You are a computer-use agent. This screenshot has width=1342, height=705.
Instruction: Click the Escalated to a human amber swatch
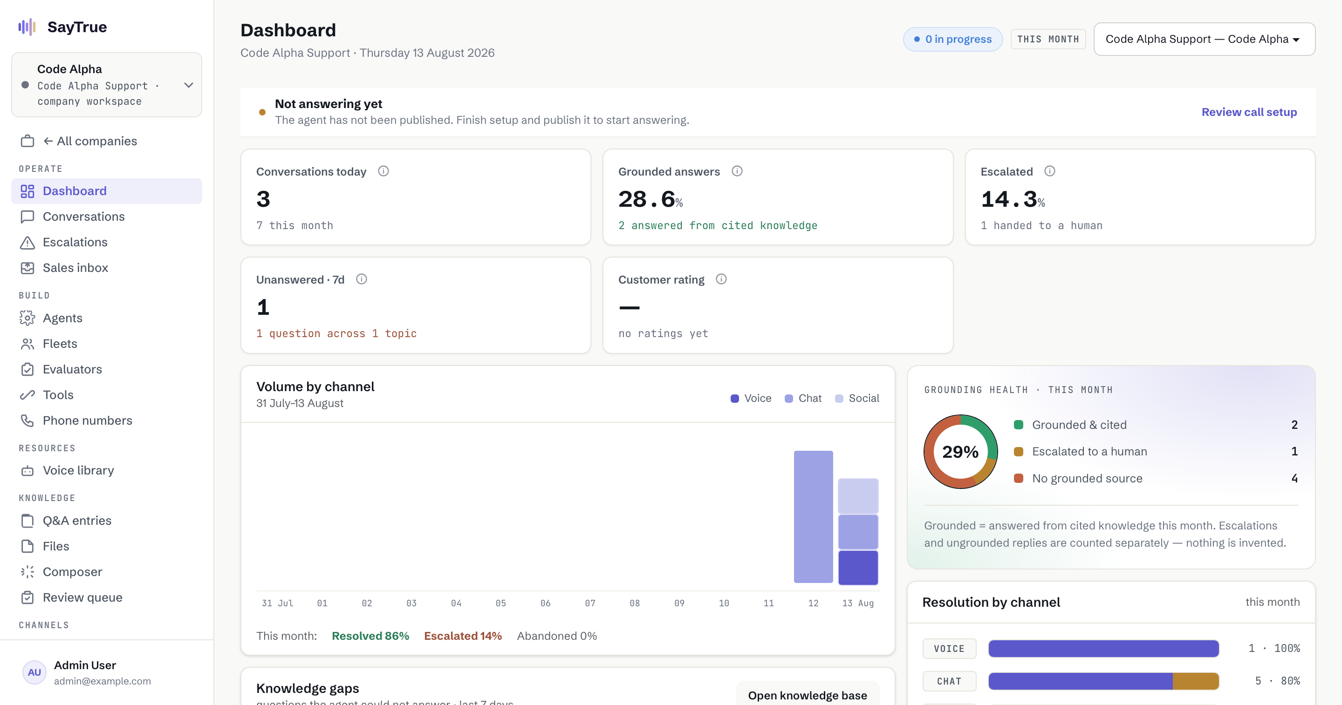click(x=1019, y=451)
